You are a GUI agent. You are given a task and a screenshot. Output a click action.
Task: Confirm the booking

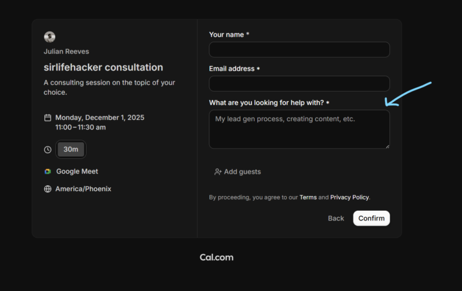[x=372, y=219]
